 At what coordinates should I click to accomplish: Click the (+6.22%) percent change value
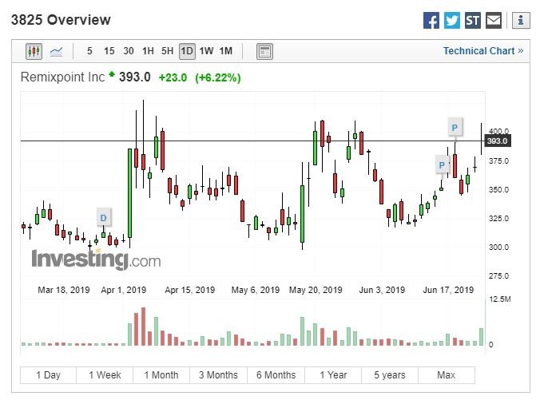pos(217,77)
